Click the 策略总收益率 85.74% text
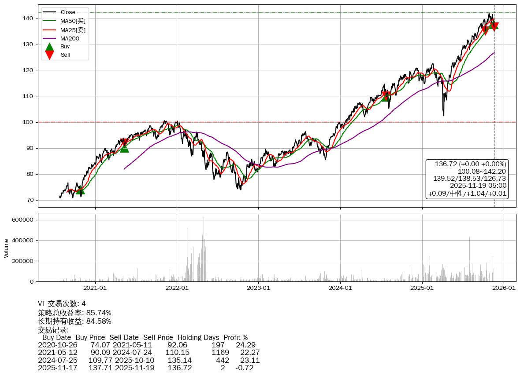 click(x=74, y=313)
